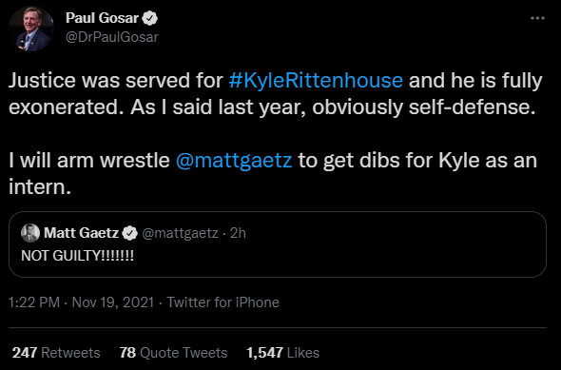Viewport: 561px width, 370px height.
Task: View the 247 Retweets list
Action: click(x=56, y=353)
